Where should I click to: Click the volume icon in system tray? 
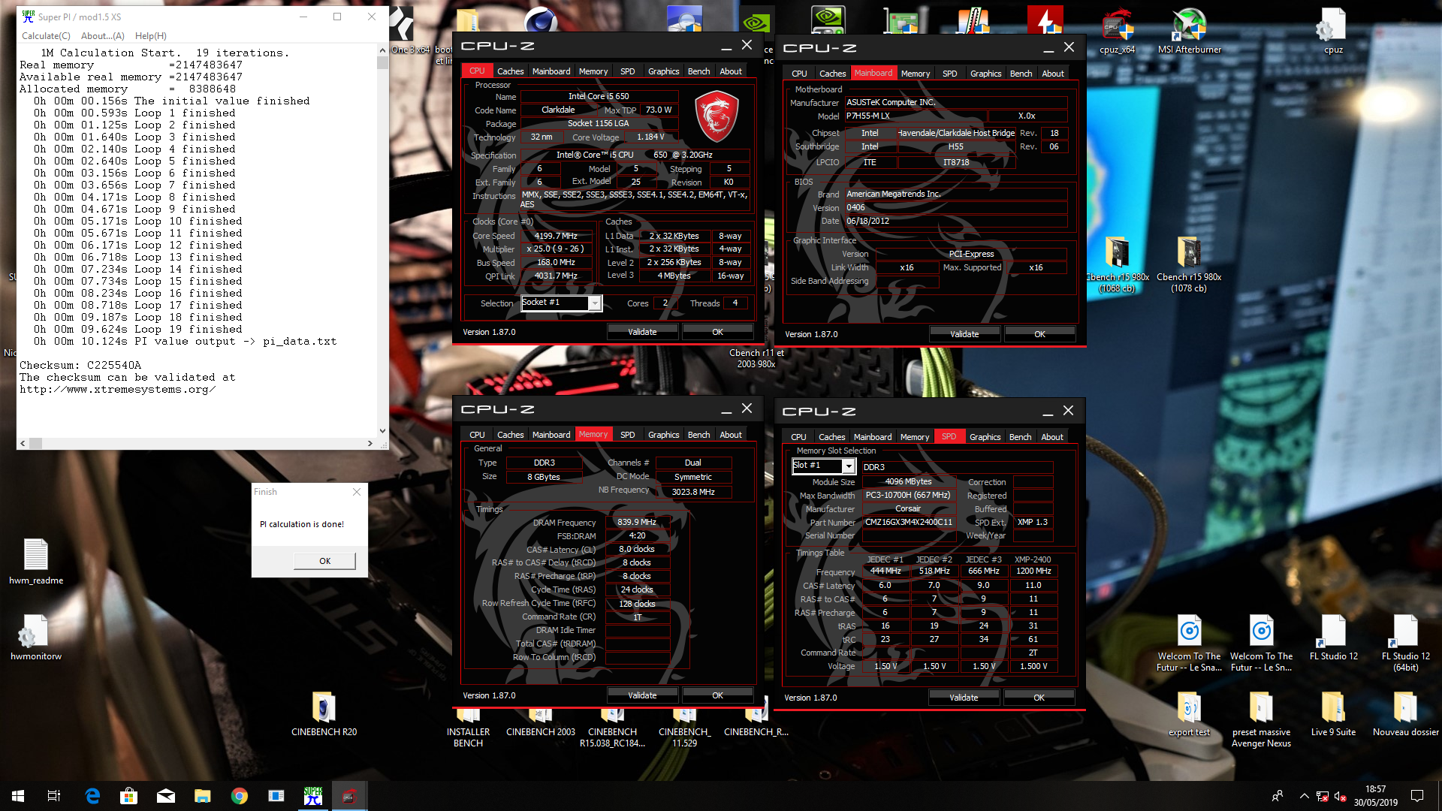pyautogui.click(x=1339, y=796)
